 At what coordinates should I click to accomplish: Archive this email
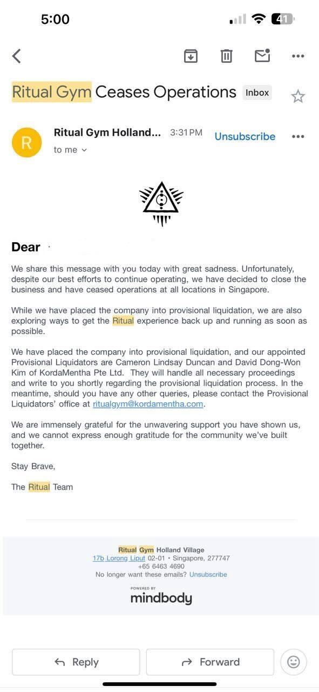pos(191,56)
